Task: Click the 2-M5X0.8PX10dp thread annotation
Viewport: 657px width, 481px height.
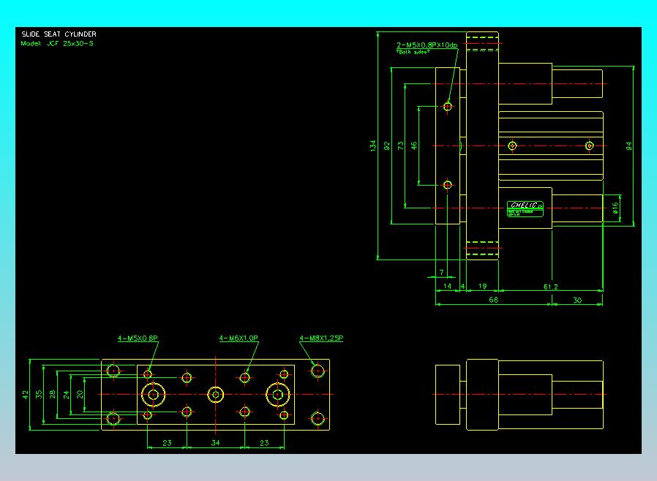Action: 427,45
